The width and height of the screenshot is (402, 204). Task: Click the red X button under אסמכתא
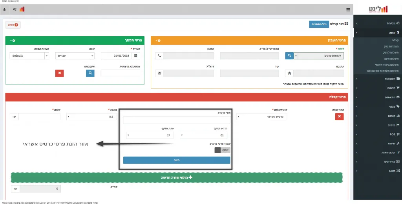tap(60, 73)
